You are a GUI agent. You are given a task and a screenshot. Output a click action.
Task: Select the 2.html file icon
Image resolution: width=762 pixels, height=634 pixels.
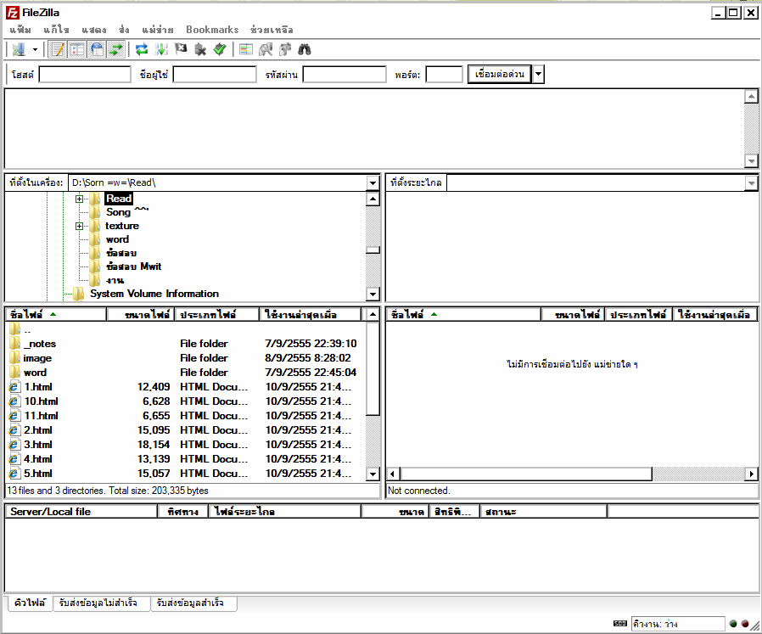pyautogui.click(x=14, y=430)
